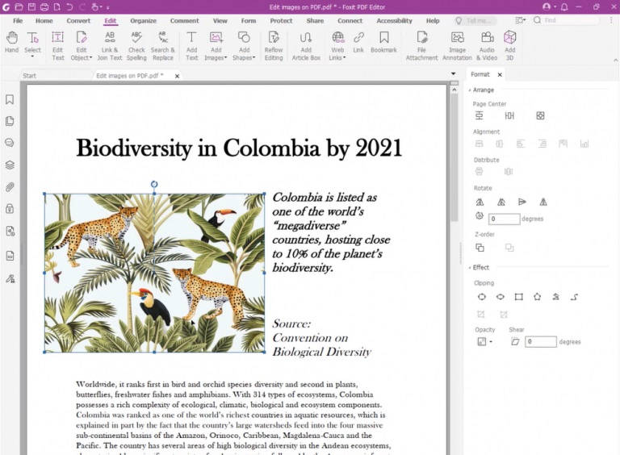This screenshot has width=620, height=455.
Task: Click the Shear icon
Action: 515,341
